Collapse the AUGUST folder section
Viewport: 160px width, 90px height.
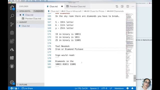click(18, 22)
